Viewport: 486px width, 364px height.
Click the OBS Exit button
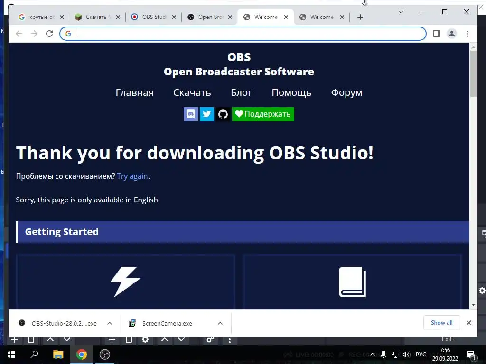click(x=447, y=339)
